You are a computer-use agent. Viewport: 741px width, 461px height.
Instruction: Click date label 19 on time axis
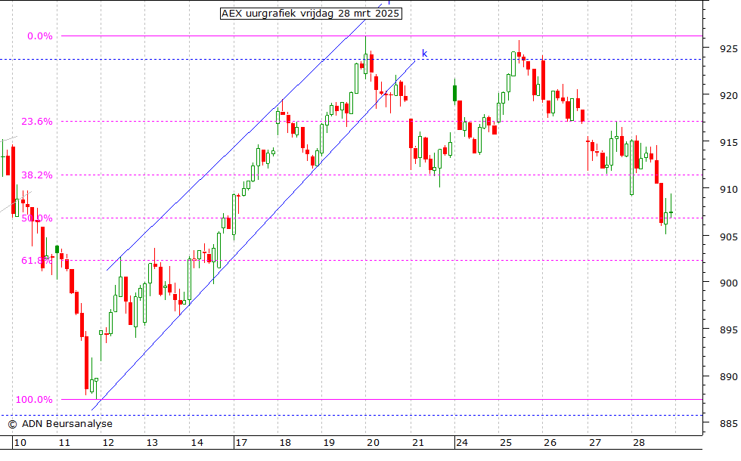[x=329, y=443]
